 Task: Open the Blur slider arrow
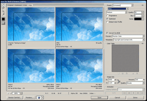(x=143, y=16)
